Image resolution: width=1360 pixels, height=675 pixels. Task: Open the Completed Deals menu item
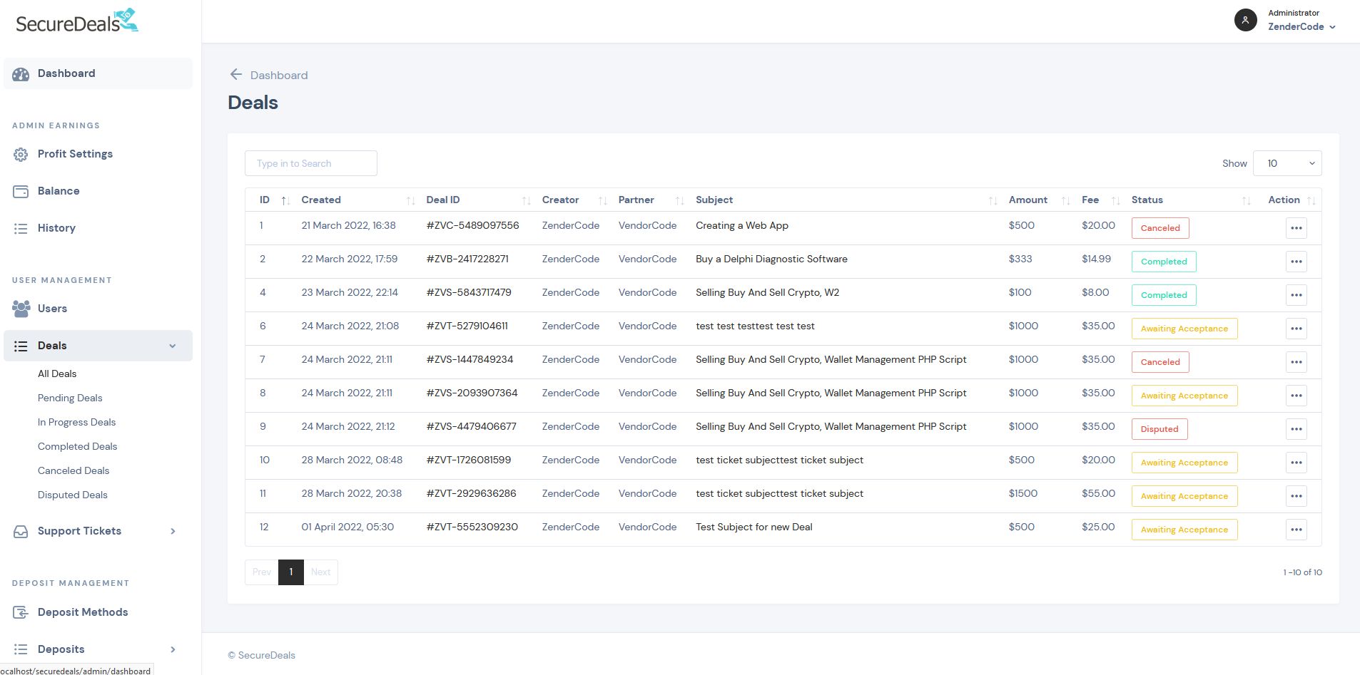click(77, 446)
